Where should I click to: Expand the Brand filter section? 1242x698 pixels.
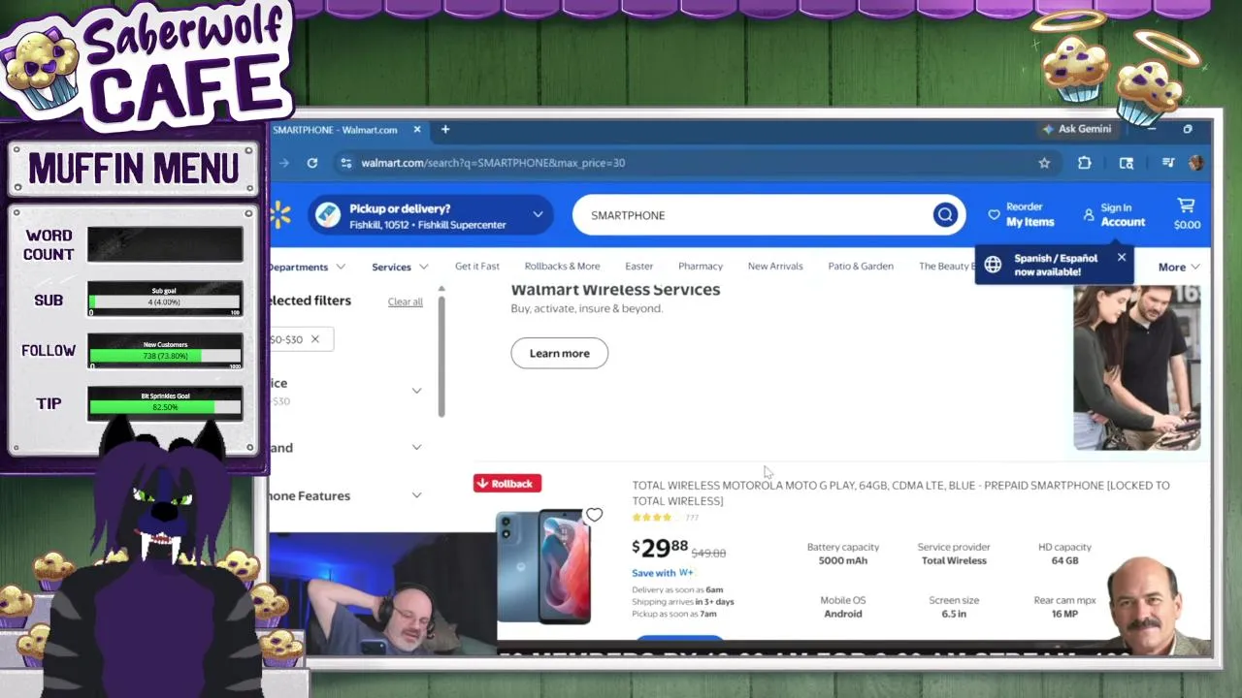(x=416, y=447)
